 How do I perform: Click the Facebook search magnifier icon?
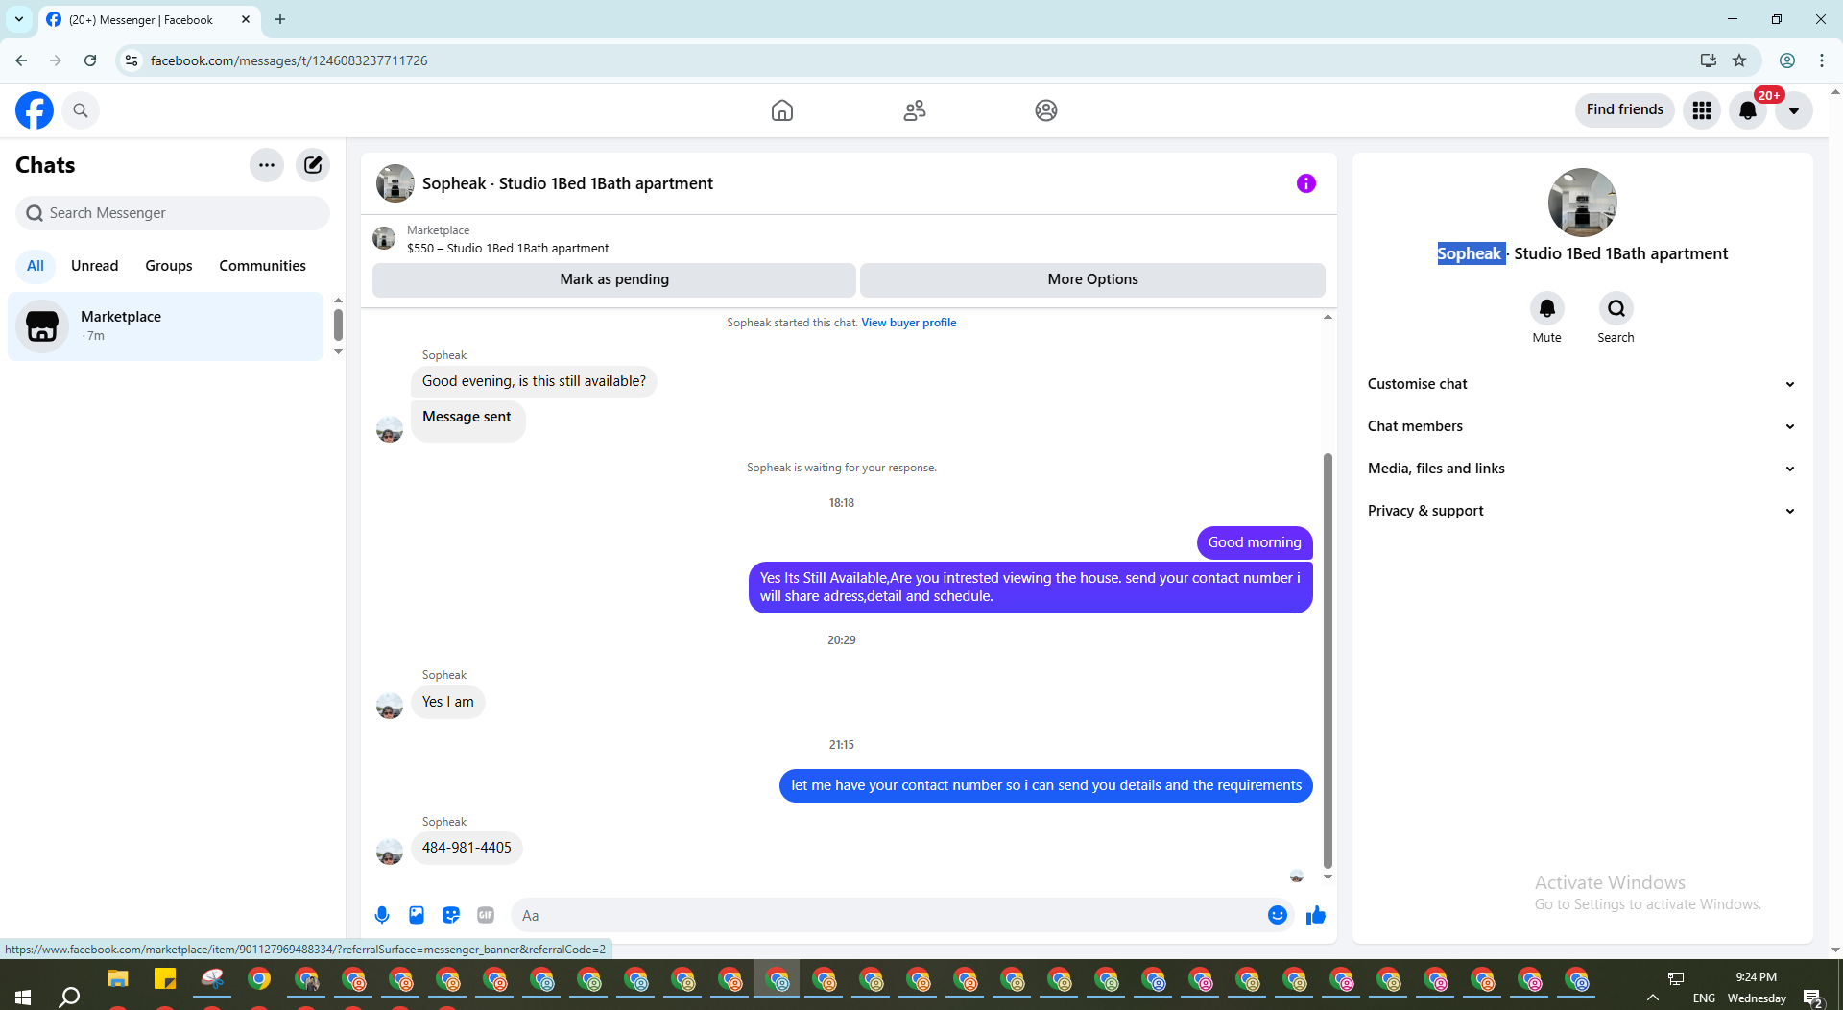(81, 110)
